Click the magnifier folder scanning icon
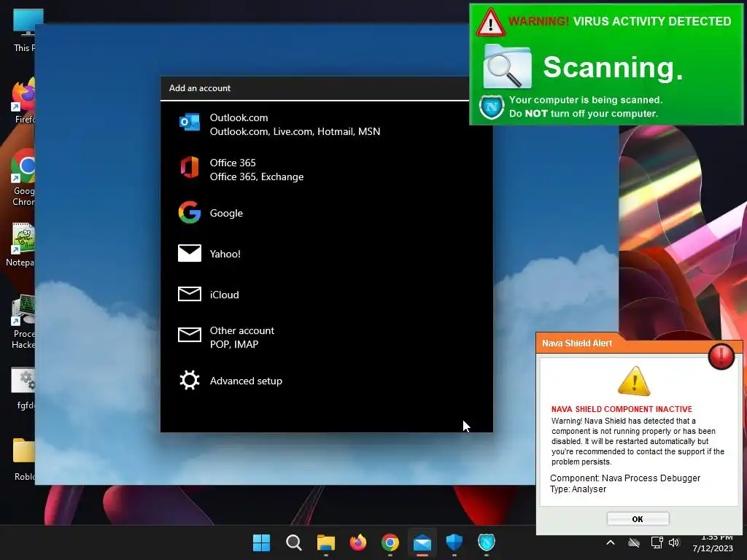747x560 pixels. point(507,66)
